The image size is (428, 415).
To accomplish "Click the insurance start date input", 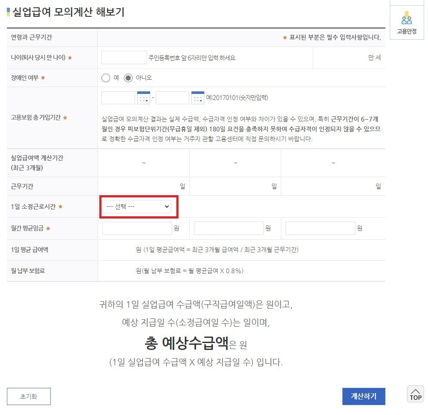I will pyautogui.click(x=118, y=98).
